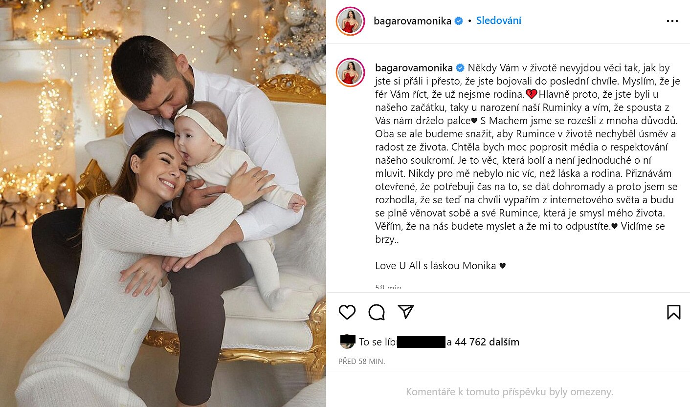690x407 pixels.
Task: Click the caption profile avatar
Action: (x=350, y=73)
